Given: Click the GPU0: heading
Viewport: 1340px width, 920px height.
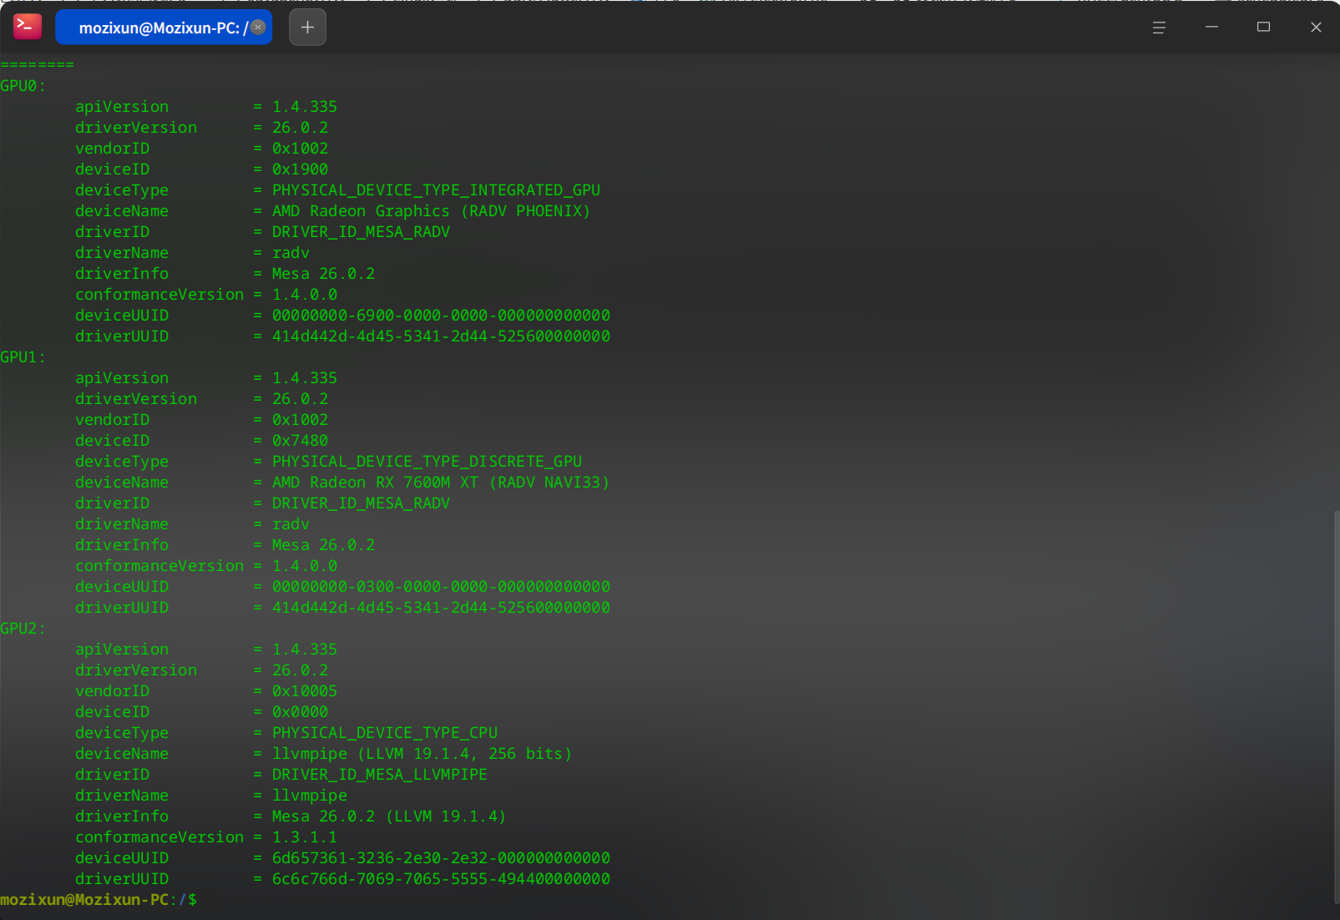Looking at the screenshot, I should tap(23, 86).
